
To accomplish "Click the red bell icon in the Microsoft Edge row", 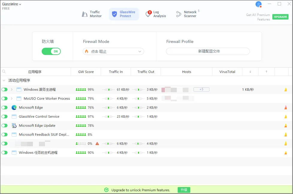I will pyautogui.click(x=286, y=108).
